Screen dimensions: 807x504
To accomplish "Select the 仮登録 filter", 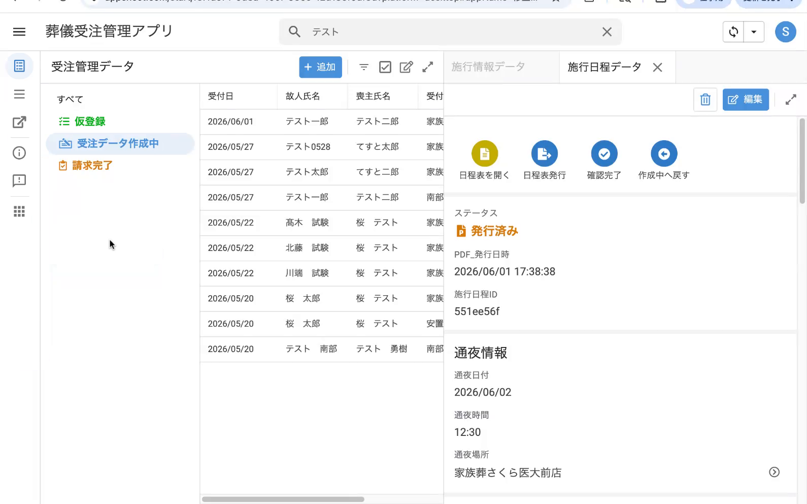I will 82,121.
